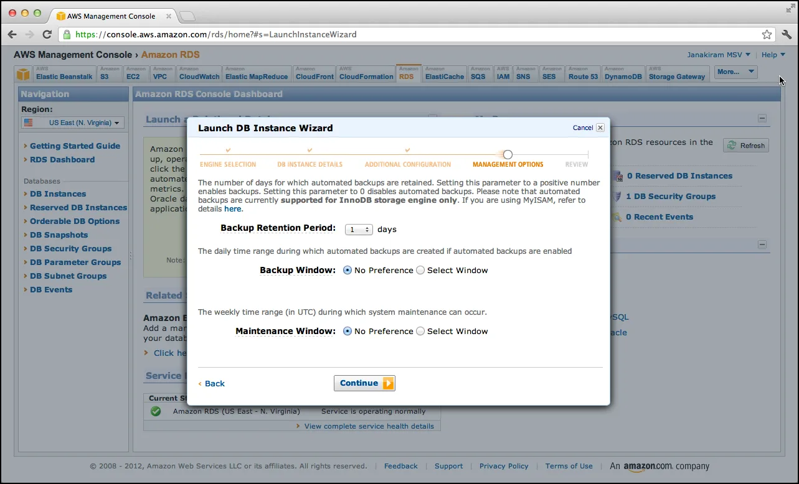Image resolution: width=799 pixels, height=484 pixels.
Task: Open DB Instances in navigation
Action: [x=58, y=194]
